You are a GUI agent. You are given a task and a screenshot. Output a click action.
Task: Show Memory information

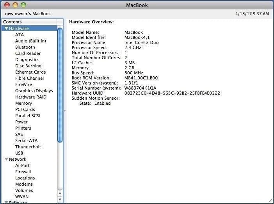click(x=23, y=103)
